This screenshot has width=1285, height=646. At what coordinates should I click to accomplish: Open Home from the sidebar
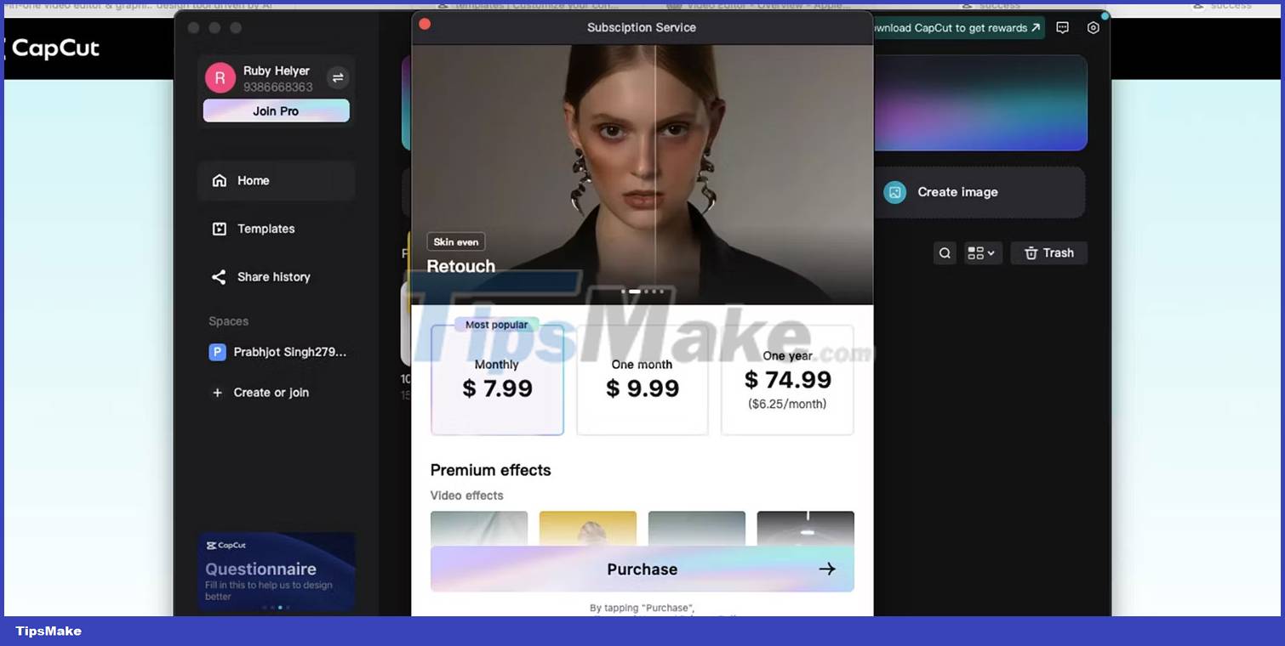pos(253,180)
